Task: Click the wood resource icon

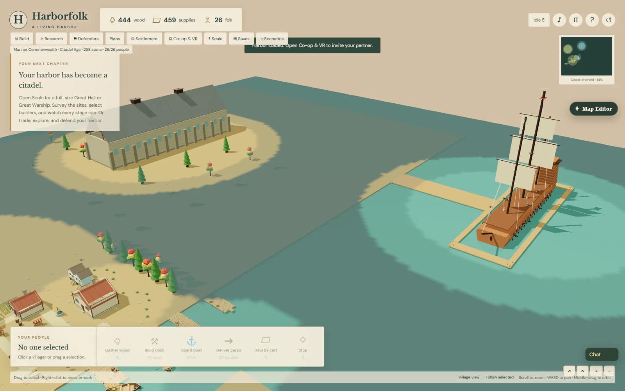Action: 112,20
